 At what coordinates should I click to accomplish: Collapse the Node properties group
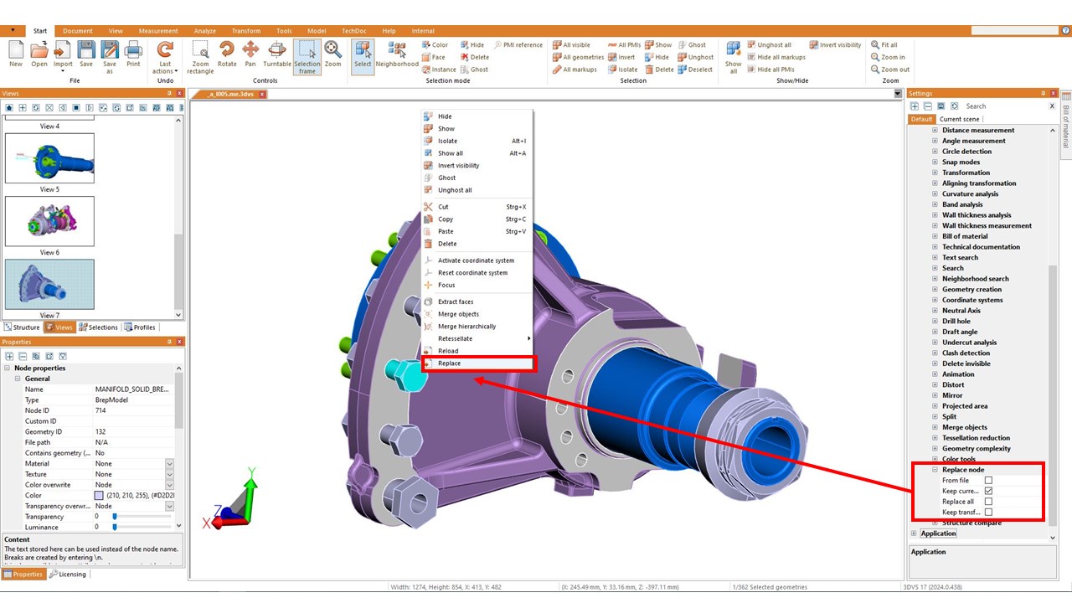coord(8,368)
